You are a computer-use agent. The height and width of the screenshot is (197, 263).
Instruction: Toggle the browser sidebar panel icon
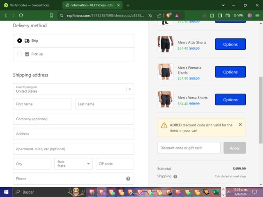(220, 16)
